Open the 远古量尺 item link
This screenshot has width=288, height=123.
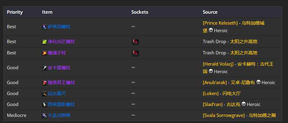click(x=57, y=94)
